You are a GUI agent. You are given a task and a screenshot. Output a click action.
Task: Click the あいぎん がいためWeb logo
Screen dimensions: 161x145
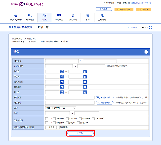click(x=27, y=4)
